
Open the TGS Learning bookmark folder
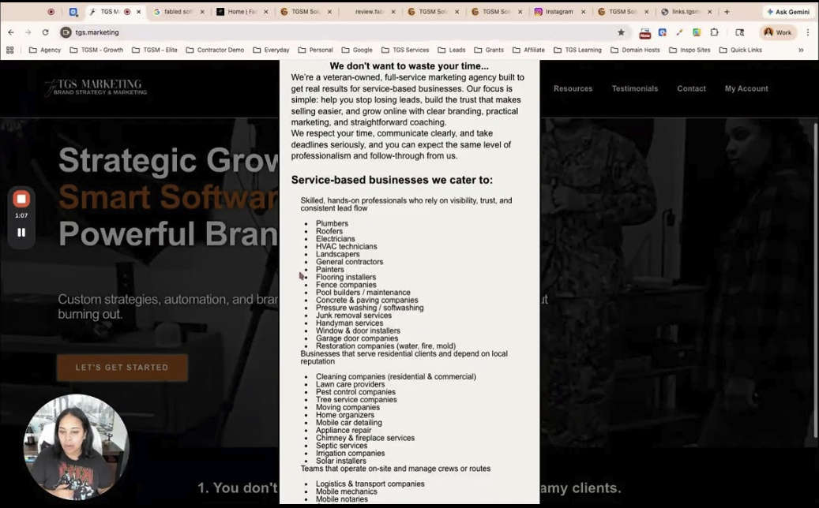(577, 50)
